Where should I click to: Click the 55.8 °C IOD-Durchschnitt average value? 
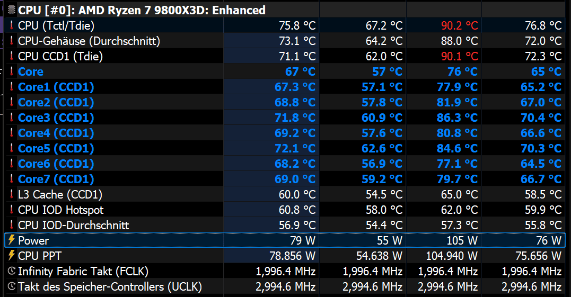click(543, 225)
